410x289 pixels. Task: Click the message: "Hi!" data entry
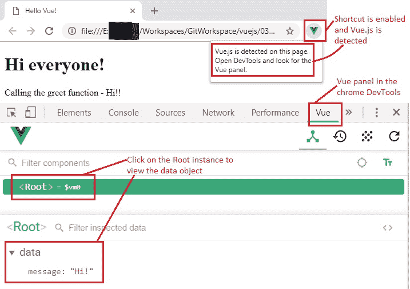tap(61, 271)
